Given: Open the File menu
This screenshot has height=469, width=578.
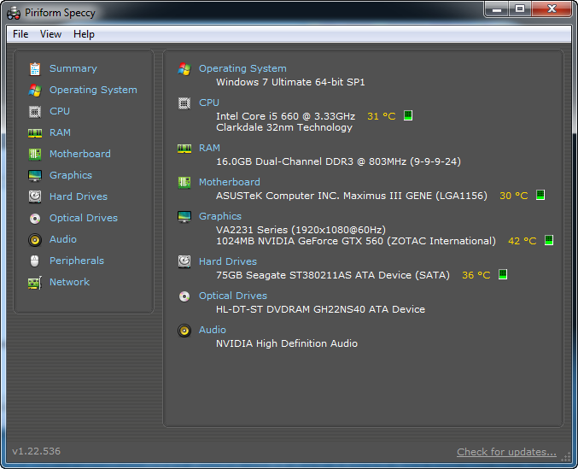Looking at the screenshot, I should point(20,34).
